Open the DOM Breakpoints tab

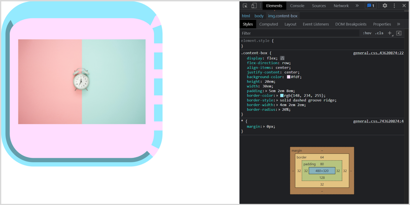coord(351,24)
